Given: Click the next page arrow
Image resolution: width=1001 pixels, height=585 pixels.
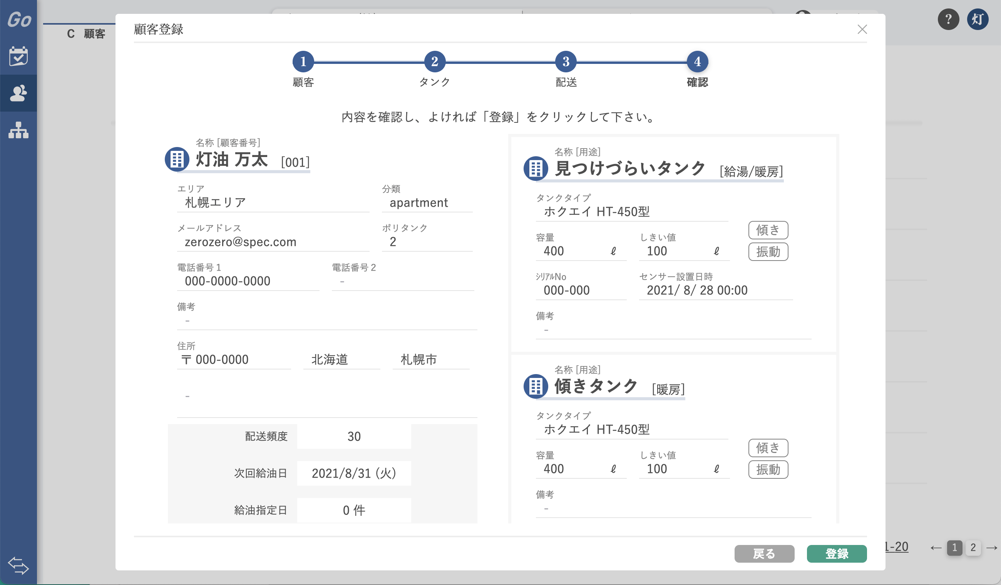Looking at the screenshot, I should pyautogui.click(x=991, y=548).
